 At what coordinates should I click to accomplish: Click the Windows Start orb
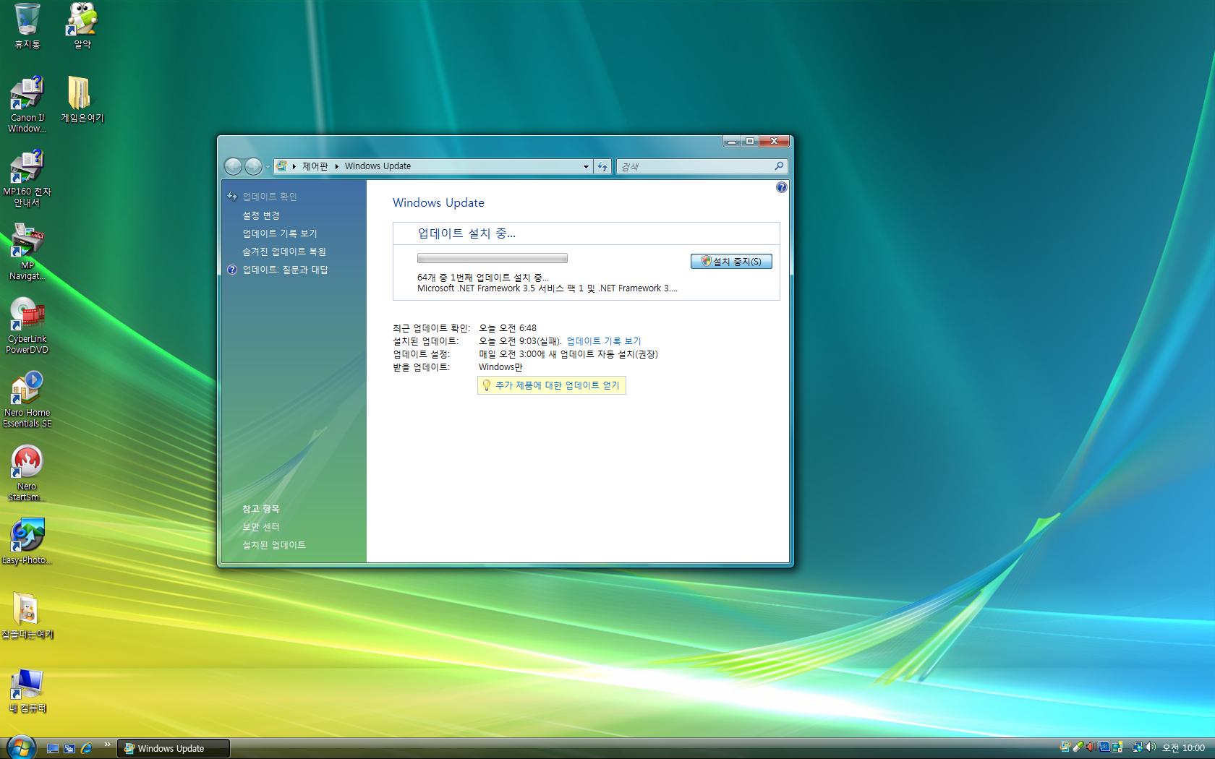pyautogui.click(x=20, y=747)
